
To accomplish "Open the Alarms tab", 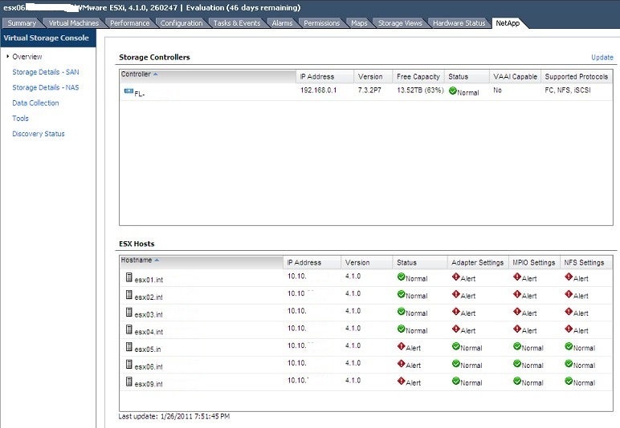I will (282, 23).
